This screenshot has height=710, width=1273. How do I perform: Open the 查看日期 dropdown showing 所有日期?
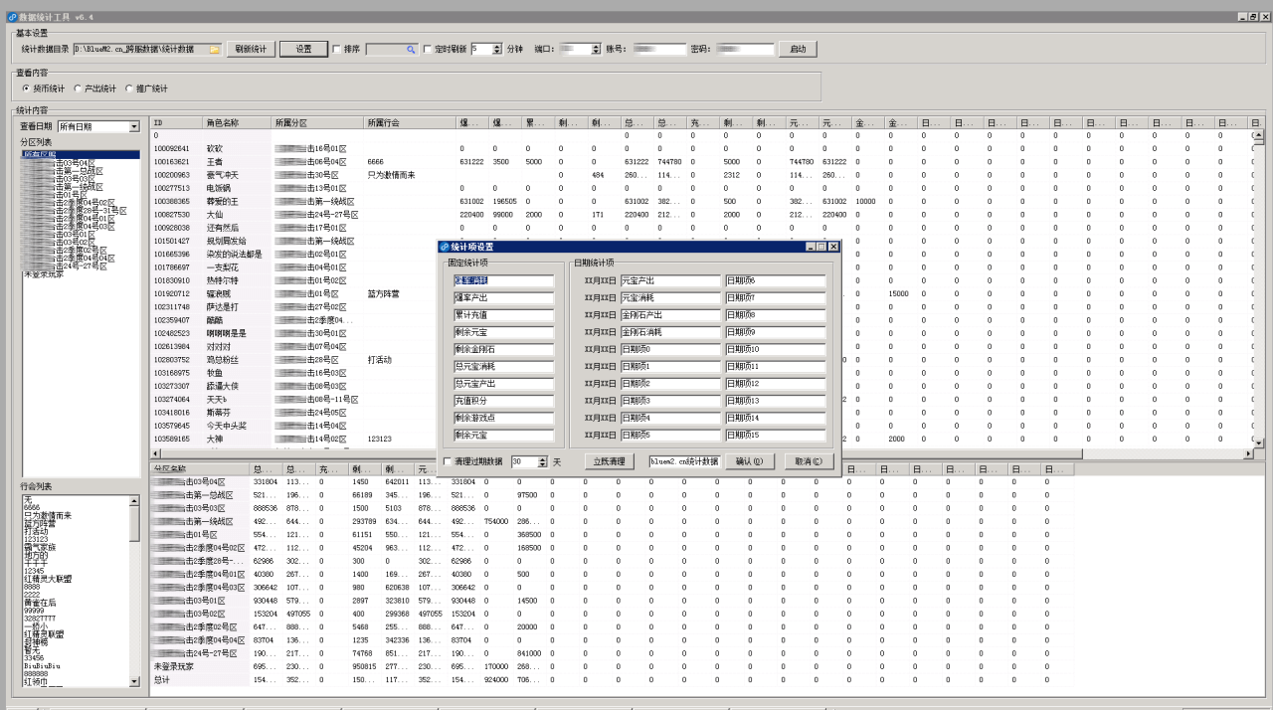pyautogui.click(x=134, y=126)
